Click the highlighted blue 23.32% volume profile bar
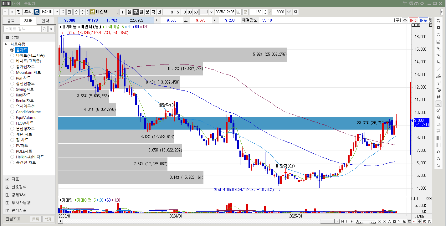The width and height of the screenshot is (446, 226). (225, 123)
